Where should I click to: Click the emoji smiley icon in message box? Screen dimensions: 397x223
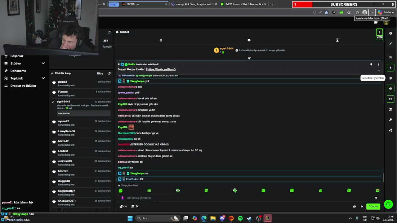point(376,198)
